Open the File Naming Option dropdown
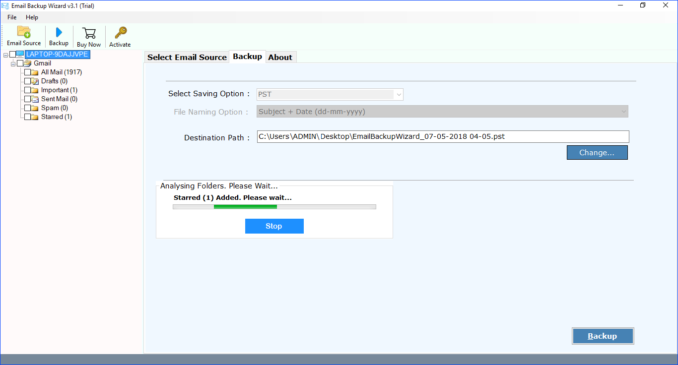This screenshot has width=678, height=365. point(443,112)
